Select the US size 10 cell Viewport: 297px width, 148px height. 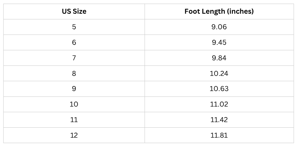(74, 104)
